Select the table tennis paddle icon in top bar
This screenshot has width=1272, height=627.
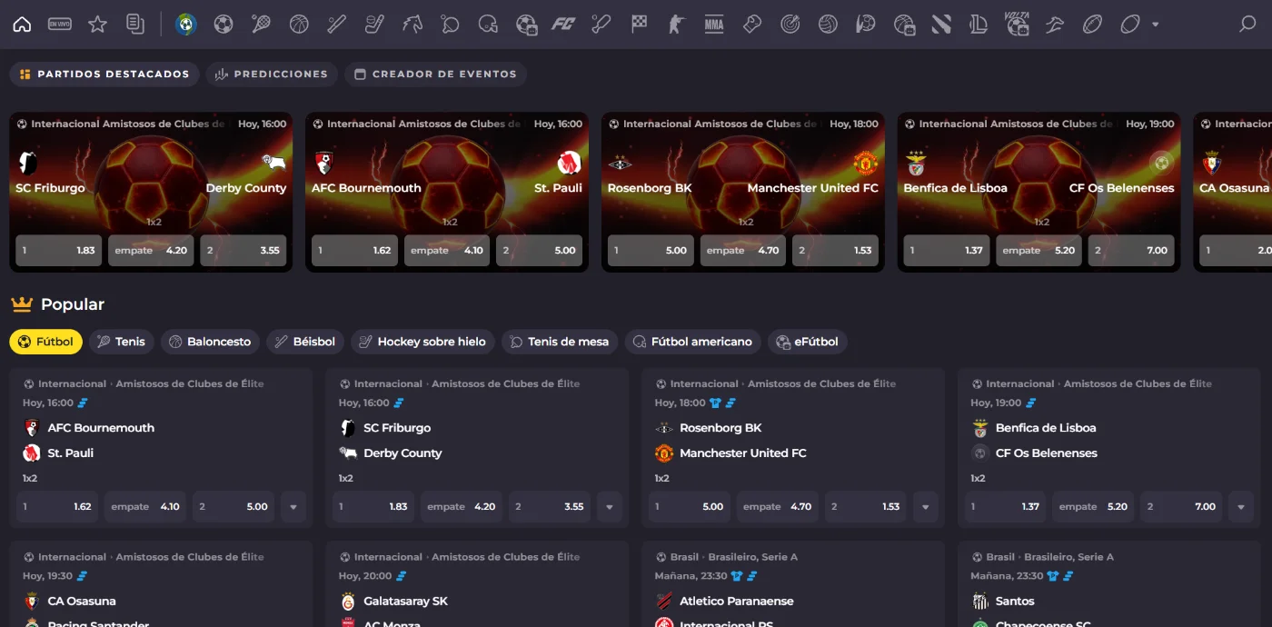[x=450, y=25]
